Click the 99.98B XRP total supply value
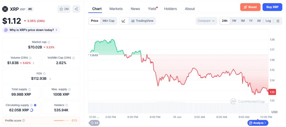The image size is (286, 127). tap(21, 95)
